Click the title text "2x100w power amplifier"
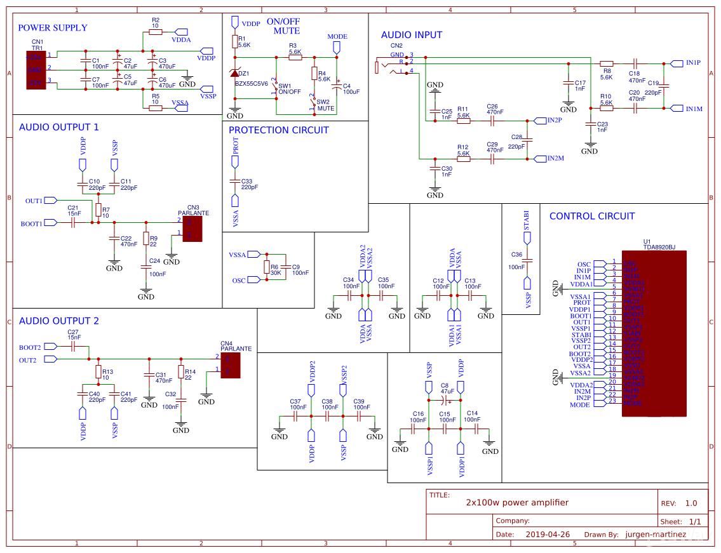This screenshot has width=721, height=553. click(517, 502)
